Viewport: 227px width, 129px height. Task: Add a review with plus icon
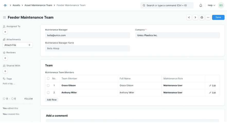pos(5,58)
